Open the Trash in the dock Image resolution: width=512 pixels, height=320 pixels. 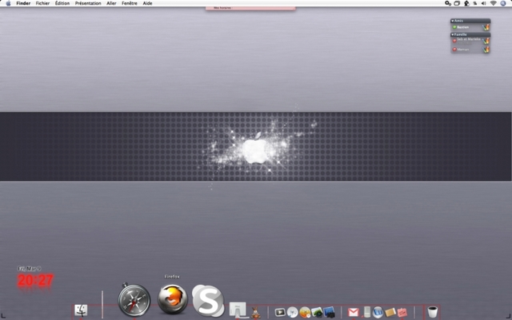click(x=432, y=312)
